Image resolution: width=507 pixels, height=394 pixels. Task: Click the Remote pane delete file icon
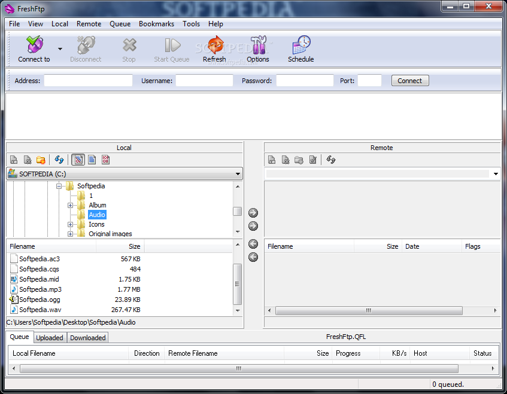(x=286, y=160)
